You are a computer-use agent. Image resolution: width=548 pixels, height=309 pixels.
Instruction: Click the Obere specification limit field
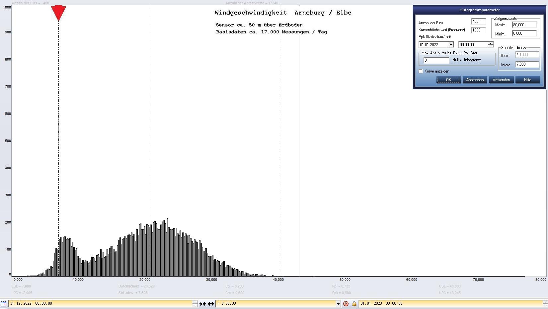(x=527, y=55)
